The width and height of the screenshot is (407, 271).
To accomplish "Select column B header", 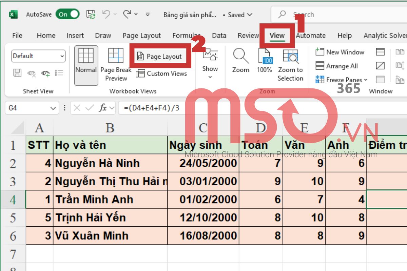I will click(x=110, y=128).
